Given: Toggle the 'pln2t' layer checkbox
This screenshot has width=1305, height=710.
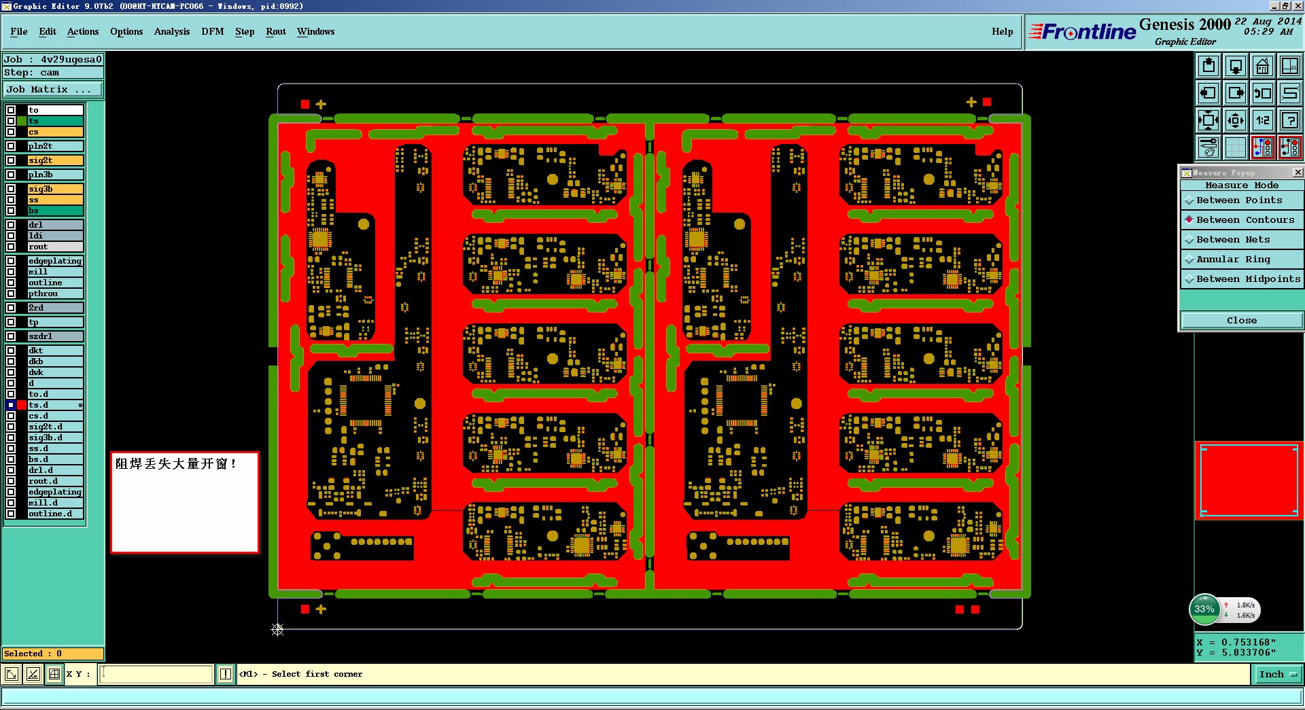Looking at the screenshot, I should click(x=11, y=146).
